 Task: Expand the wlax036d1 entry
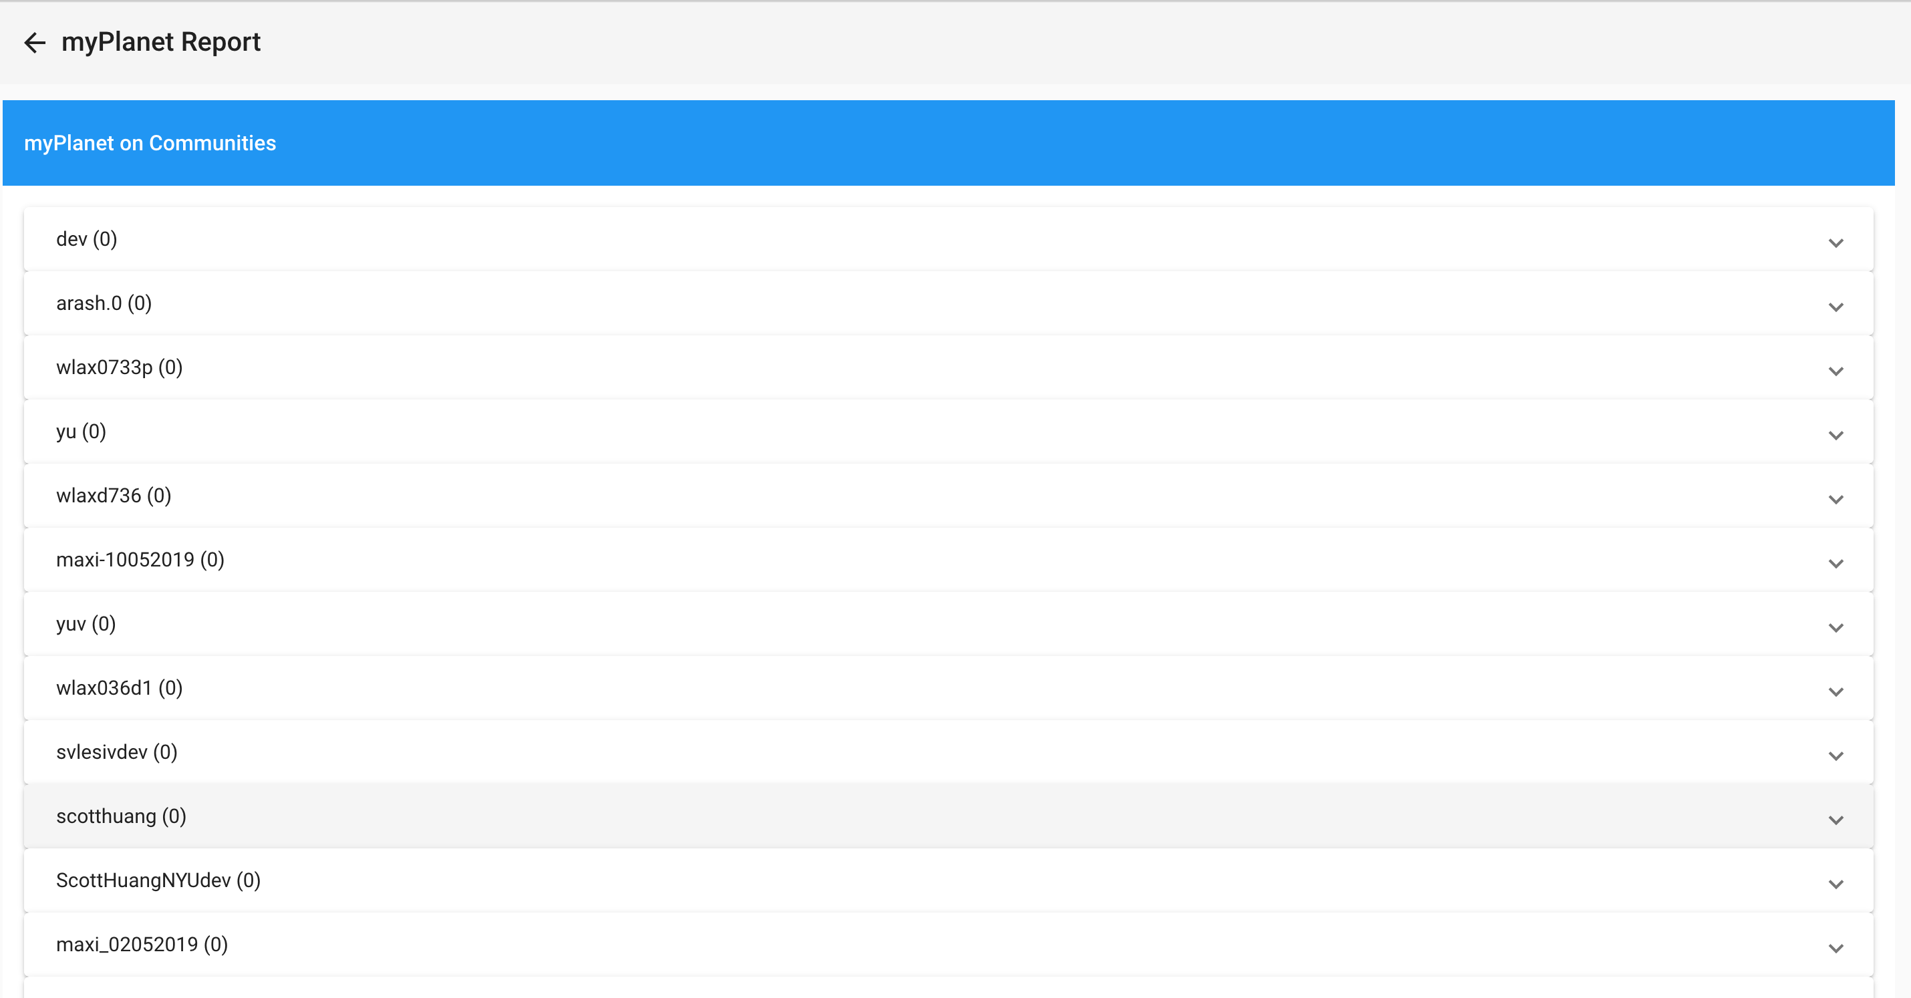pyautogui.click(x=1837, y=692)
